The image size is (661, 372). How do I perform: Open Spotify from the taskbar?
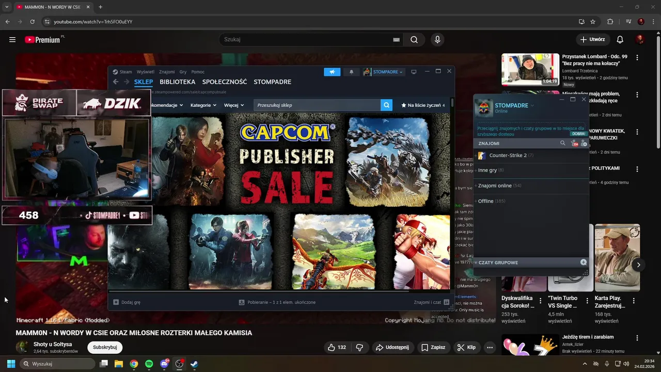tap(149, 364)
